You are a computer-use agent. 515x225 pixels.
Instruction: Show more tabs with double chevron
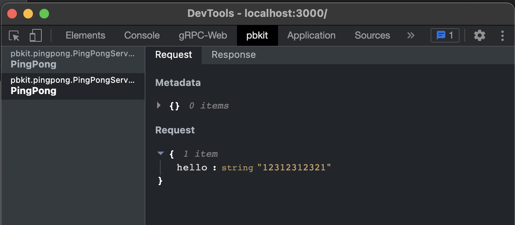point(411,36)
